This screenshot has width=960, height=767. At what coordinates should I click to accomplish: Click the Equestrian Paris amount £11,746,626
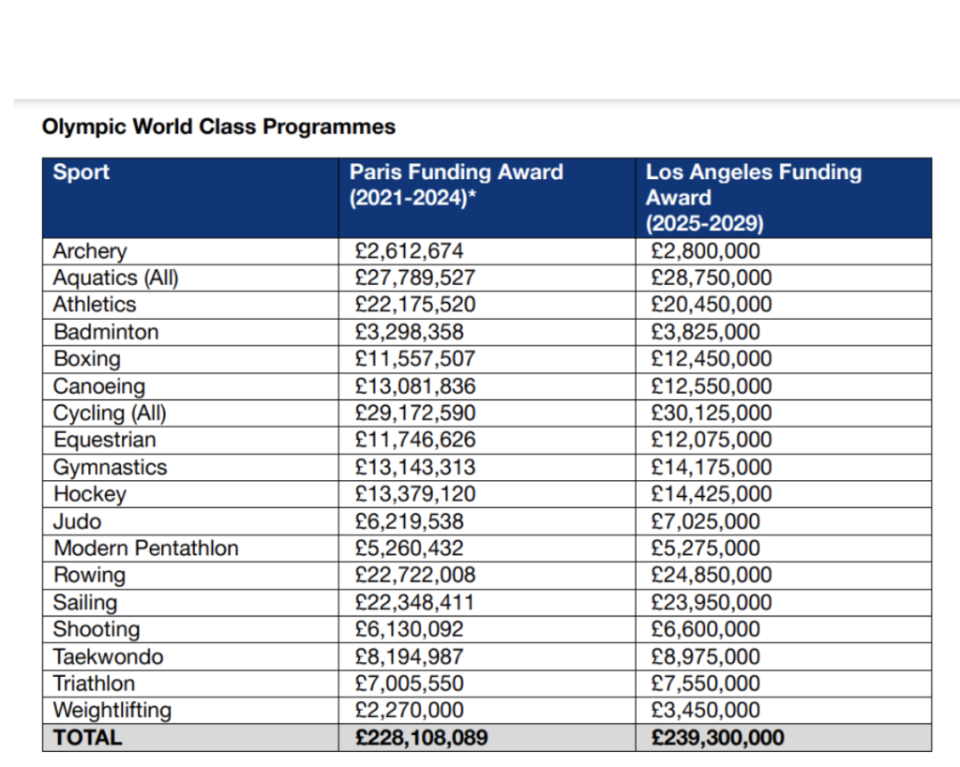point(415,440)
